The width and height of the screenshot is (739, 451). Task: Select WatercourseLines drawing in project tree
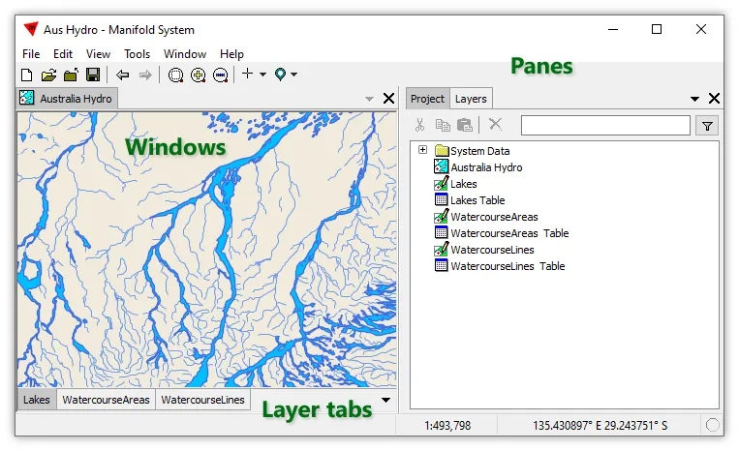(x=492, y=250)
